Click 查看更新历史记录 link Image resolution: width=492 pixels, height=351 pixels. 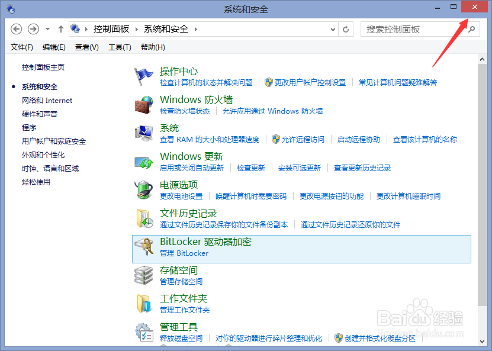pyautogui.click(x=362, y=168)
